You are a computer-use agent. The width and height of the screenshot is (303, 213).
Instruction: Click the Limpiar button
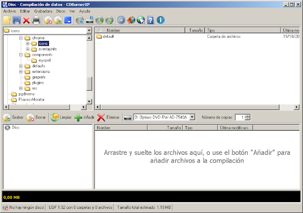tap(61, 117)
